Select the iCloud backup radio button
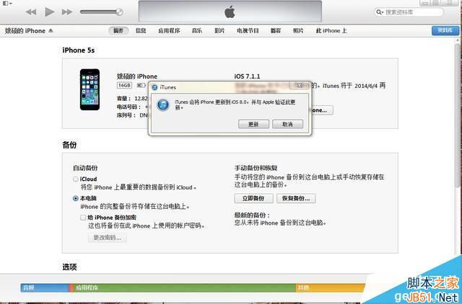Viewport: 462px width, 304px height. pos(75,179)
